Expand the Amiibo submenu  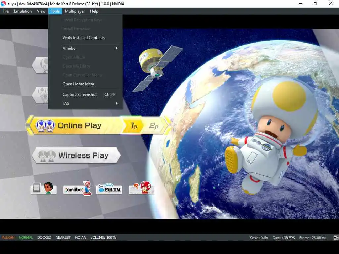click(x=85, y=48)
